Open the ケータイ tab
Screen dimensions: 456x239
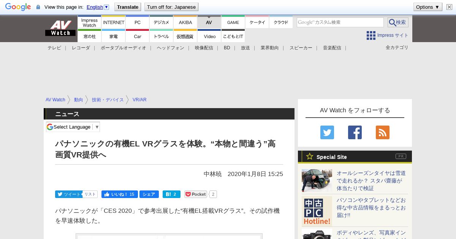[x=257, y=22]
